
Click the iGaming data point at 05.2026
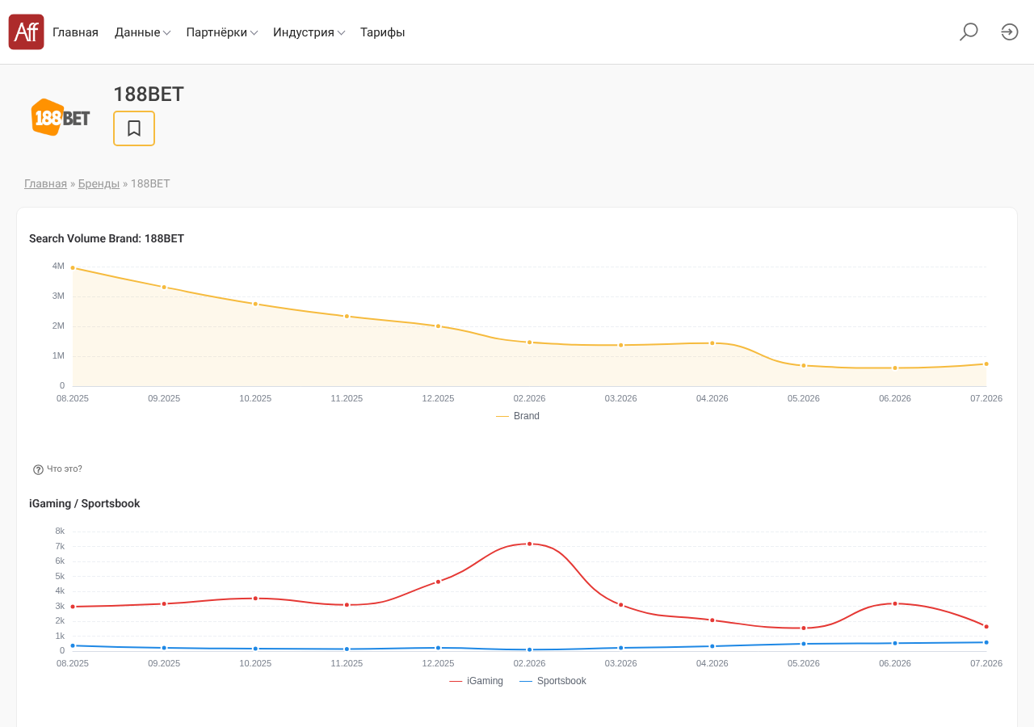pos(804,644)
